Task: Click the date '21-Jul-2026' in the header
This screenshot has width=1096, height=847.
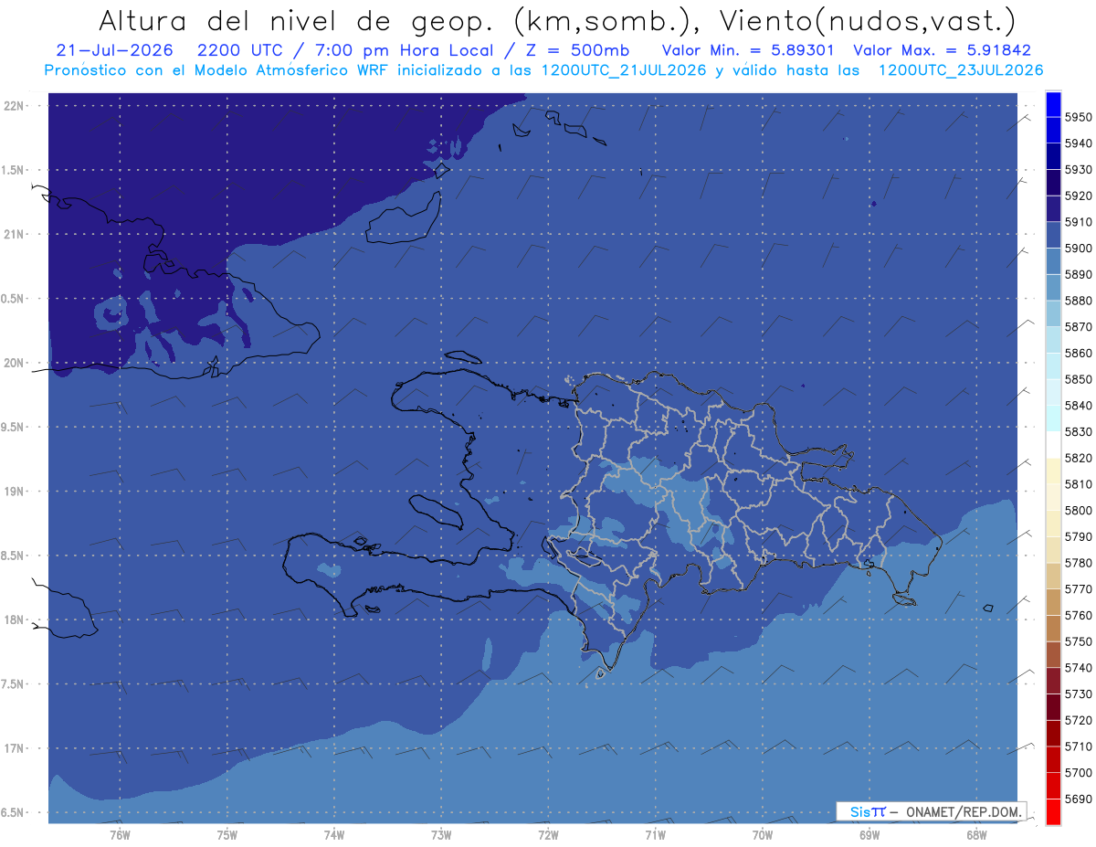Action: [x=114, y=50]
